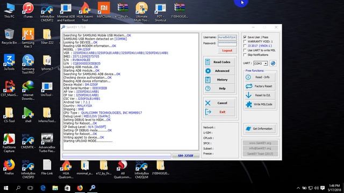This screenshot has height=193, width=344.
Task: Focus the Username input field
Action: 227,37
